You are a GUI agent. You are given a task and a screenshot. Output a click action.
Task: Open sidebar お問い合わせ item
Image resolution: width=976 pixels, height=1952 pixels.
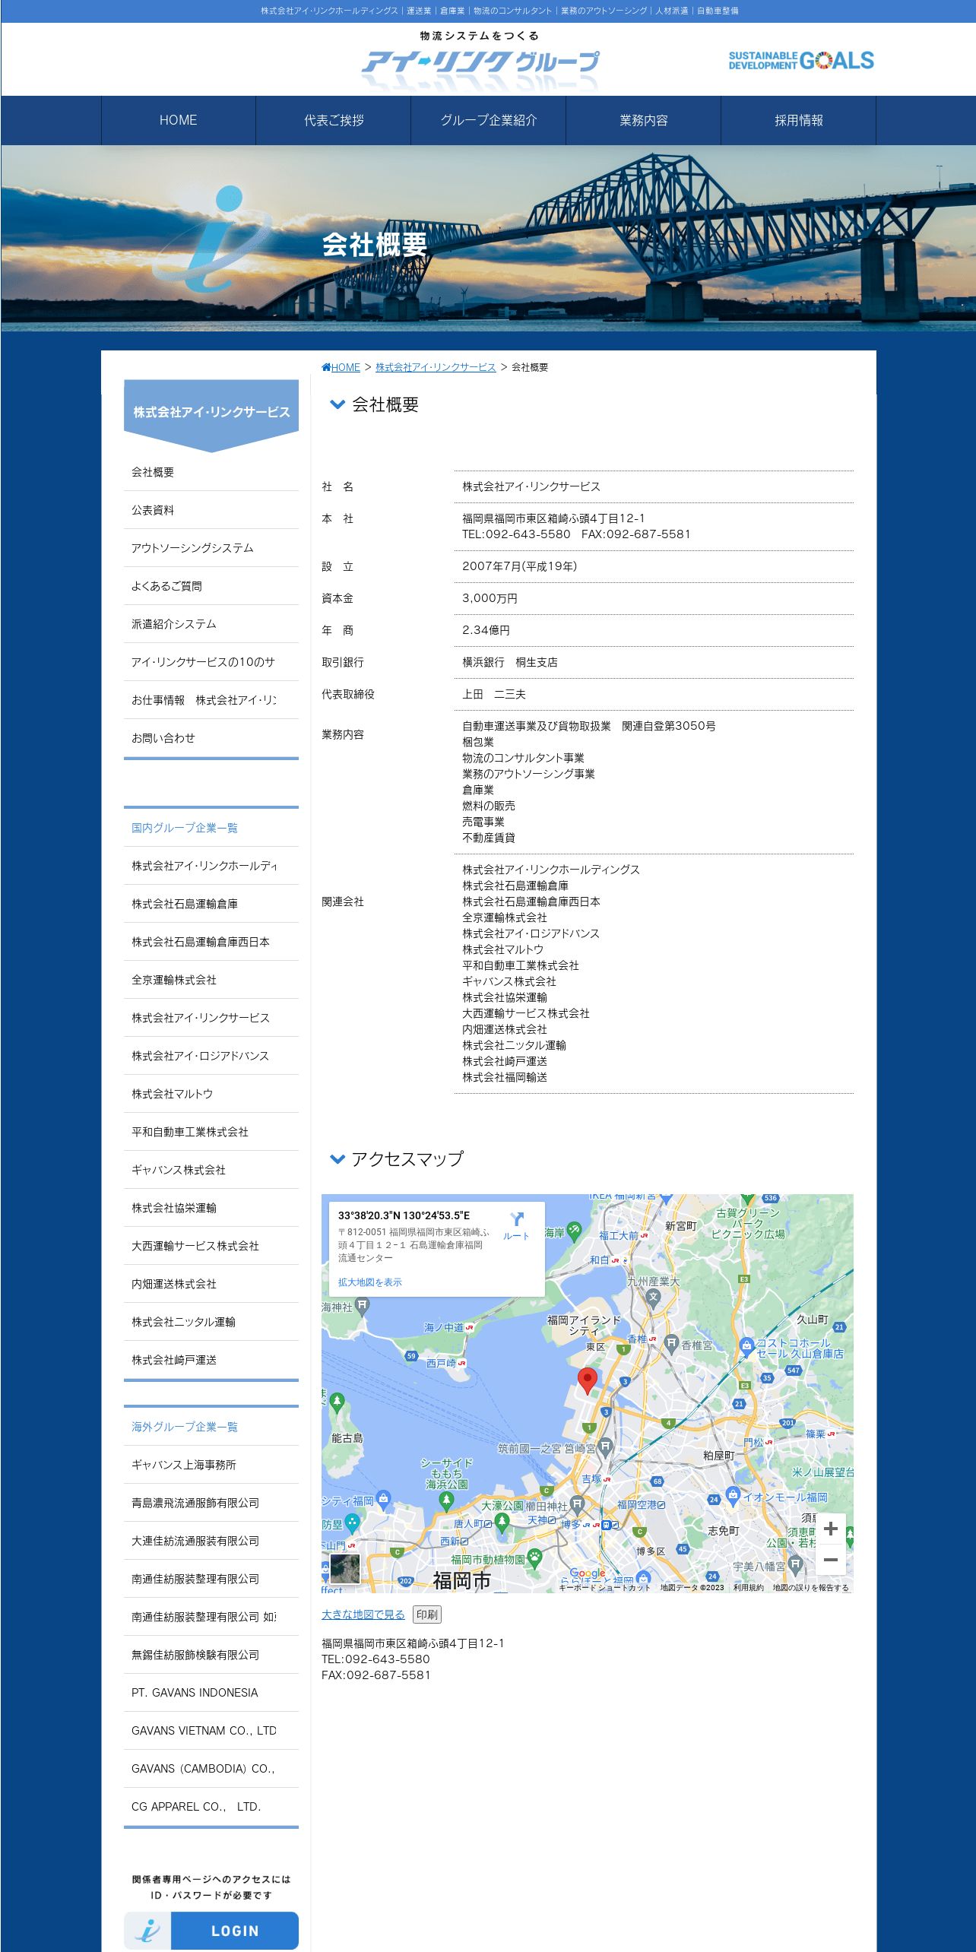(x=211, y=738)
